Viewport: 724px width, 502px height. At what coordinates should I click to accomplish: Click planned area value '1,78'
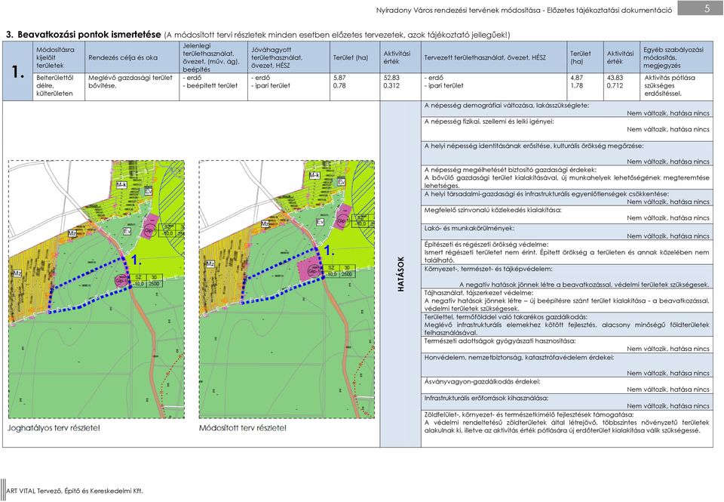point(577,85)
